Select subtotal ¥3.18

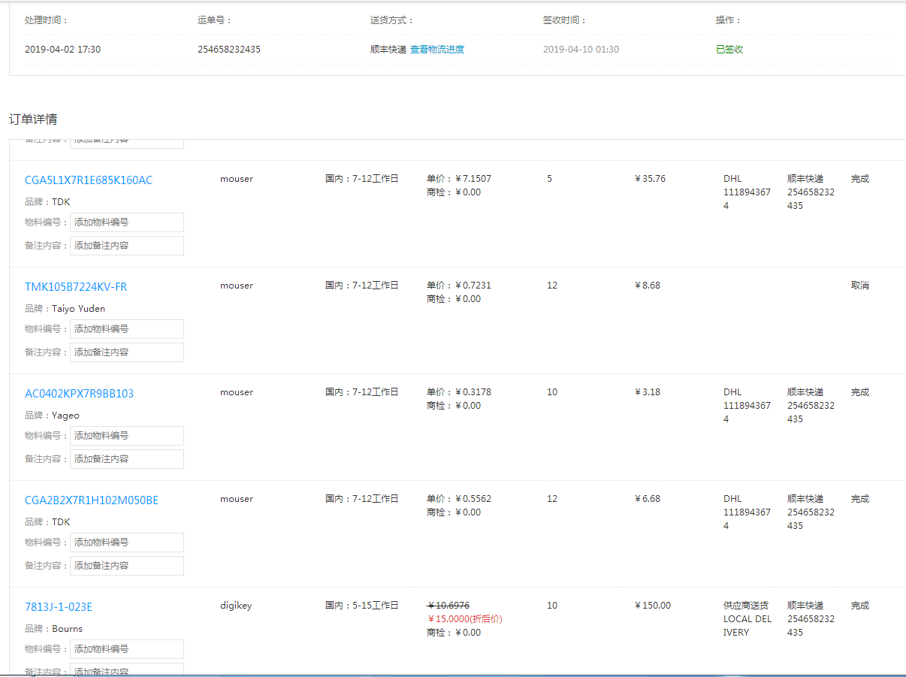[648, 392]
